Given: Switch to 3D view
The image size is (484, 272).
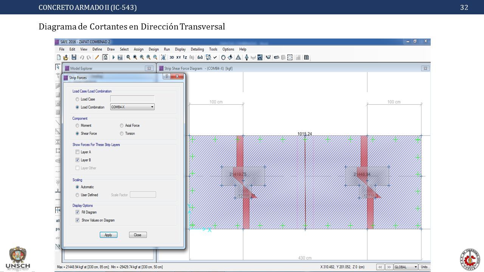Looking at the screenshot, I should point(172,57).
